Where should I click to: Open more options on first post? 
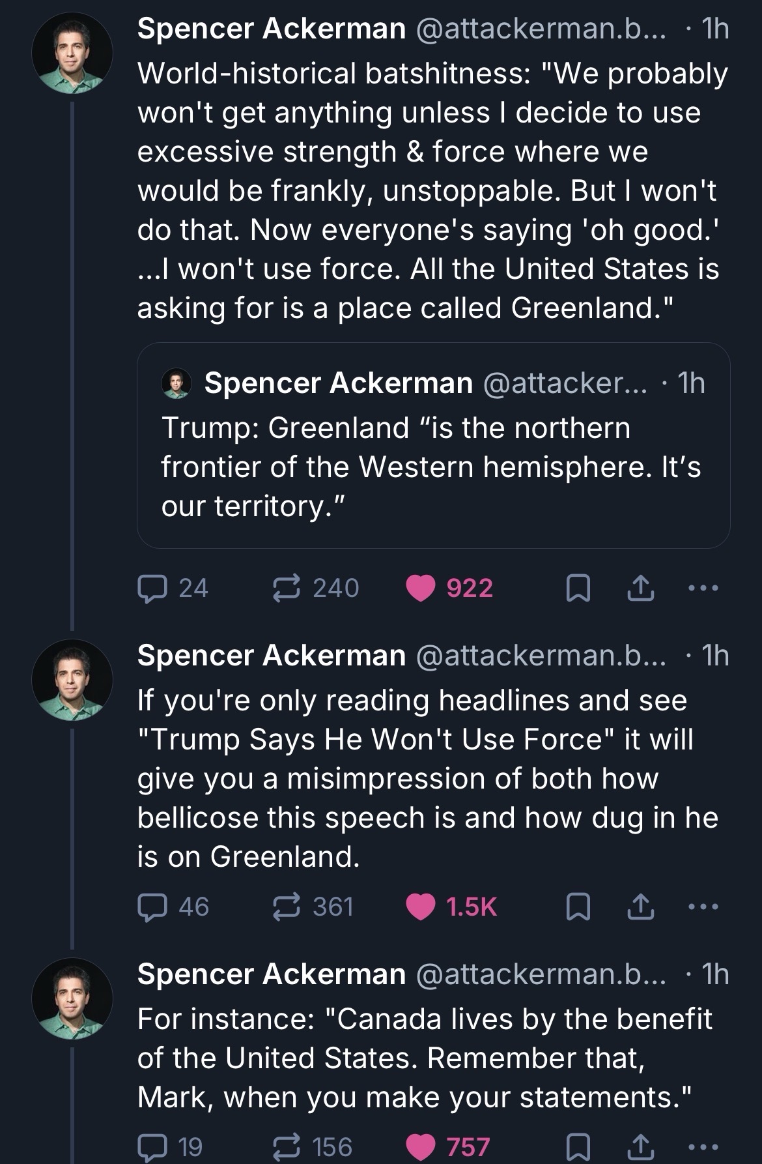(x=703, y=589)
